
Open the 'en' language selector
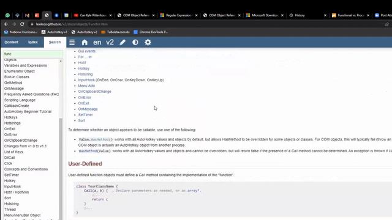tap(97, 42)
